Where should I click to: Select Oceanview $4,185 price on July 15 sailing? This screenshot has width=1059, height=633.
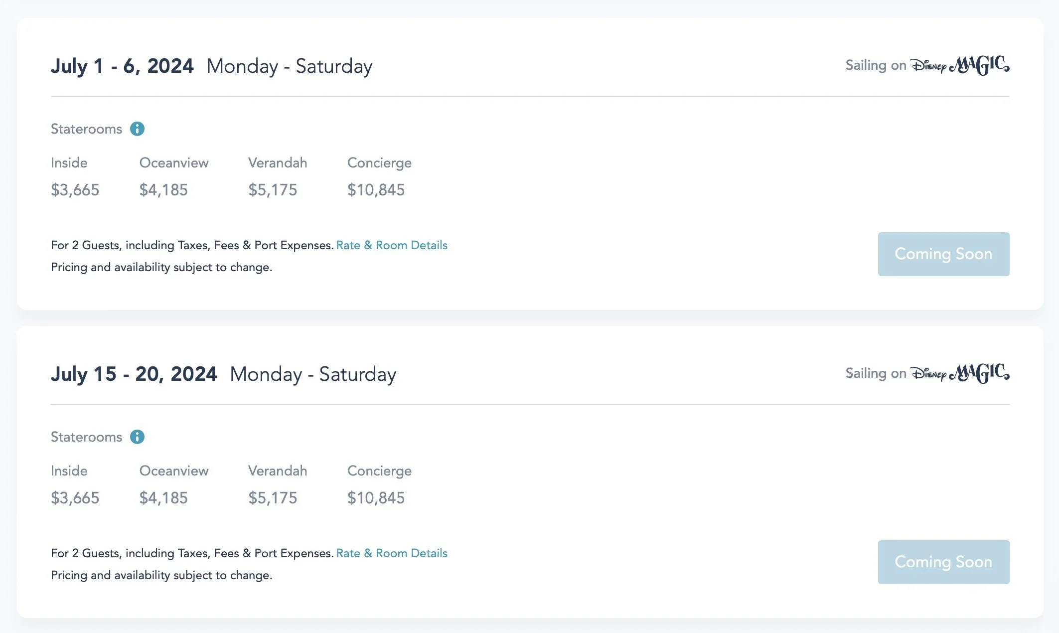163,498
